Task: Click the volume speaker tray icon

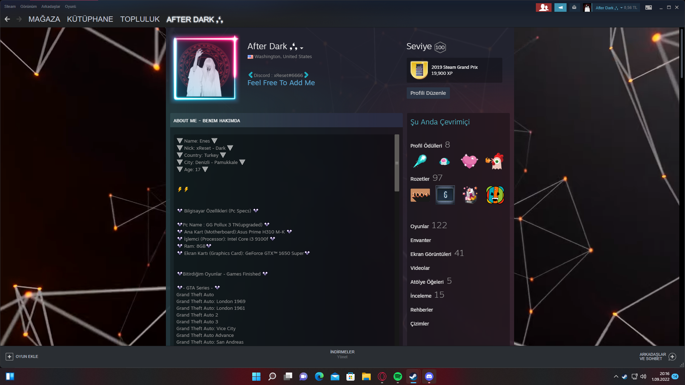Action: click(x=643, y=376)
